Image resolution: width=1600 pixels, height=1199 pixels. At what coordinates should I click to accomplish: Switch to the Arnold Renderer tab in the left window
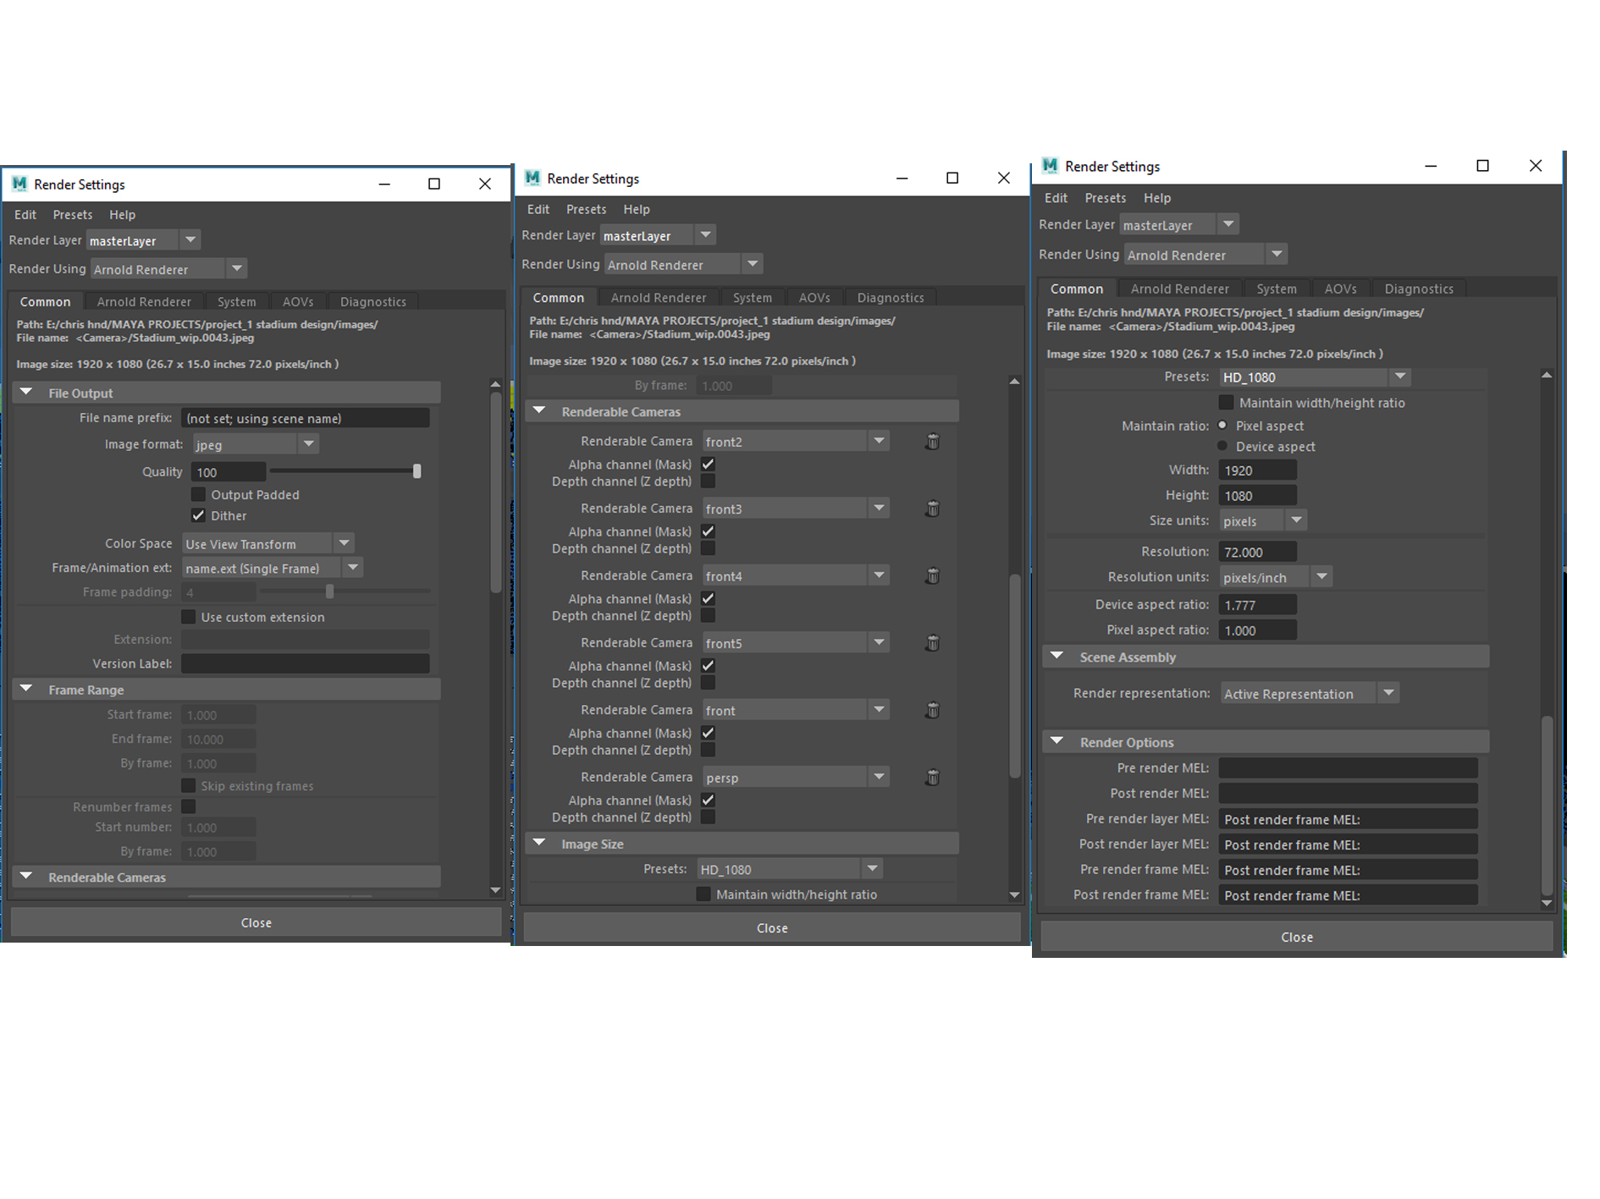click(144, 302)
